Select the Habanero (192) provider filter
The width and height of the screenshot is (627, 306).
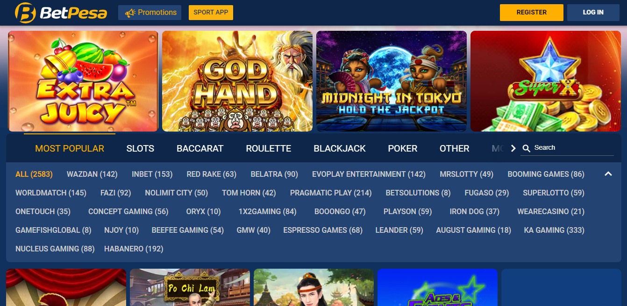point(134,249)
